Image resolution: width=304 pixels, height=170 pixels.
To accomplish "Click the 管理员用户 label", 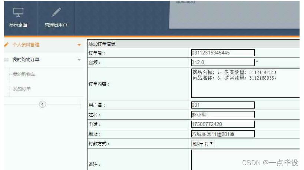I will click(x=56, y=25).
